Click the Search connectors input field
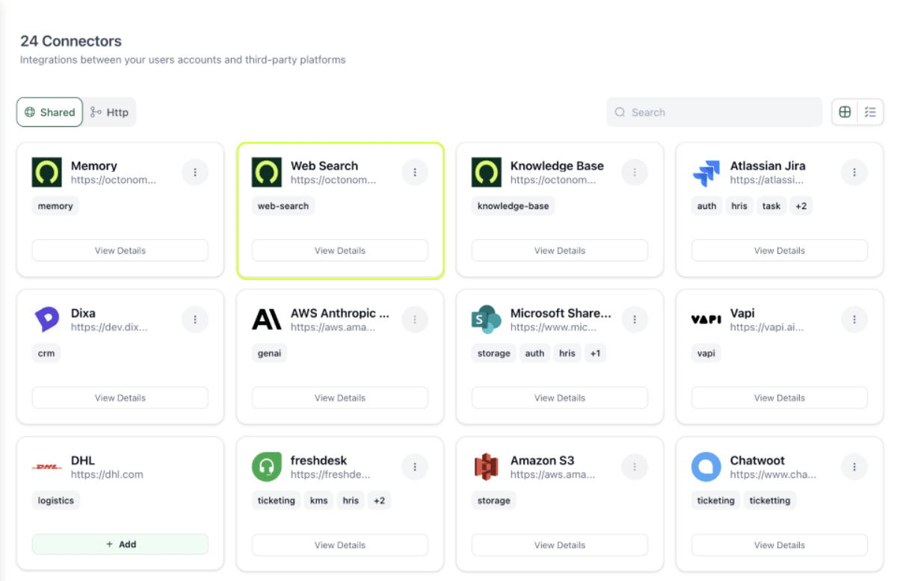 (x=714, y=112)
